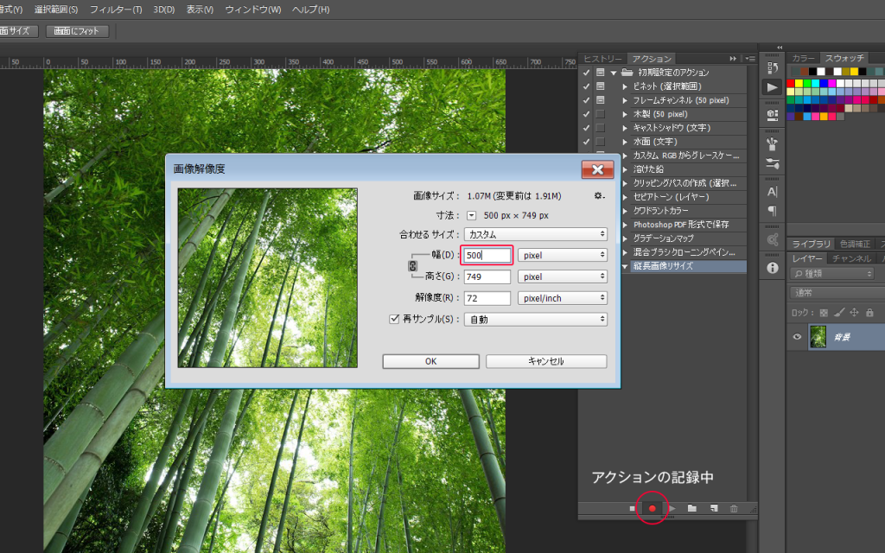
Task: Lock transparent pixels in the Layers panel
Action: [x=824, y=313]
